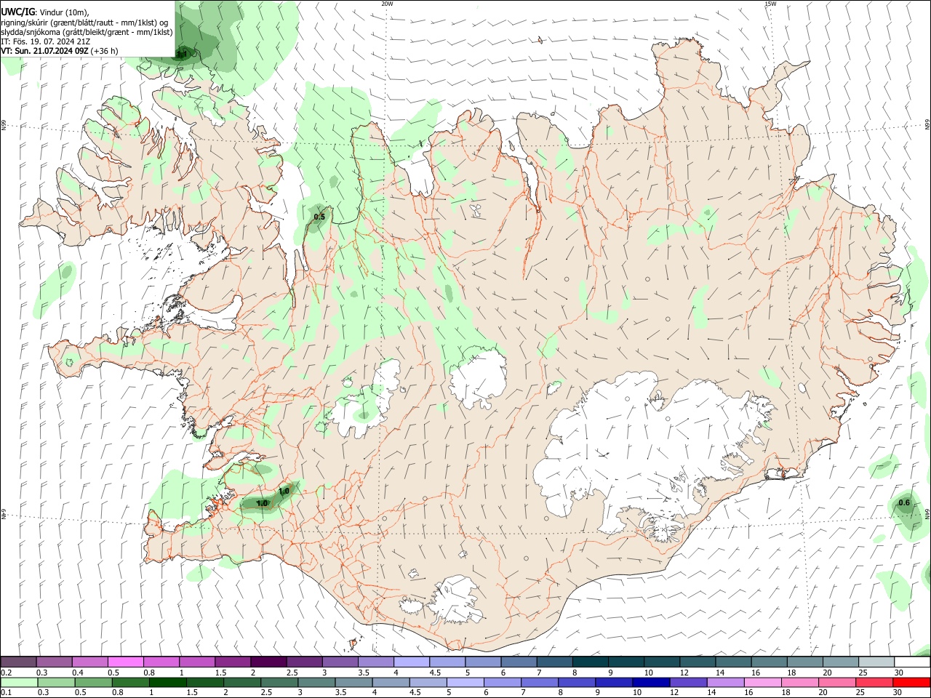Click the white swatch labelled 30 in upper legend row
The height and width of the screenshot is (698, 931).
tap(912, 662)
